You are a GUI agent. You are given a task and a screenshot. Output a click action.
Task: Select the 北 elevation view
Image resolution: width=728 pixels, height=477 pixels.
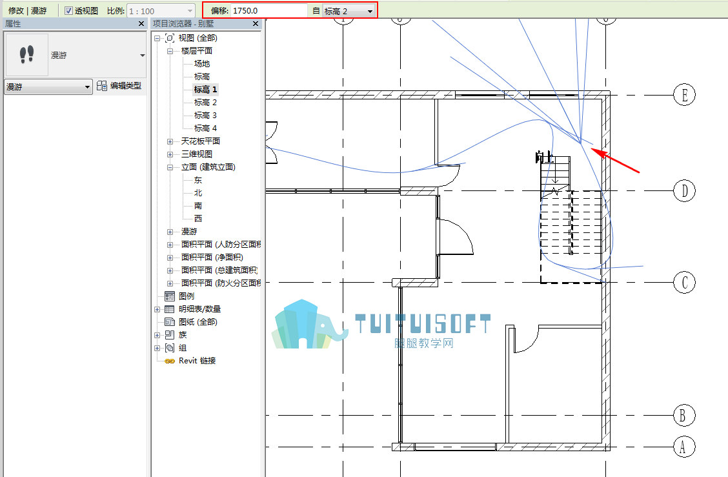(x=198, y=193)
